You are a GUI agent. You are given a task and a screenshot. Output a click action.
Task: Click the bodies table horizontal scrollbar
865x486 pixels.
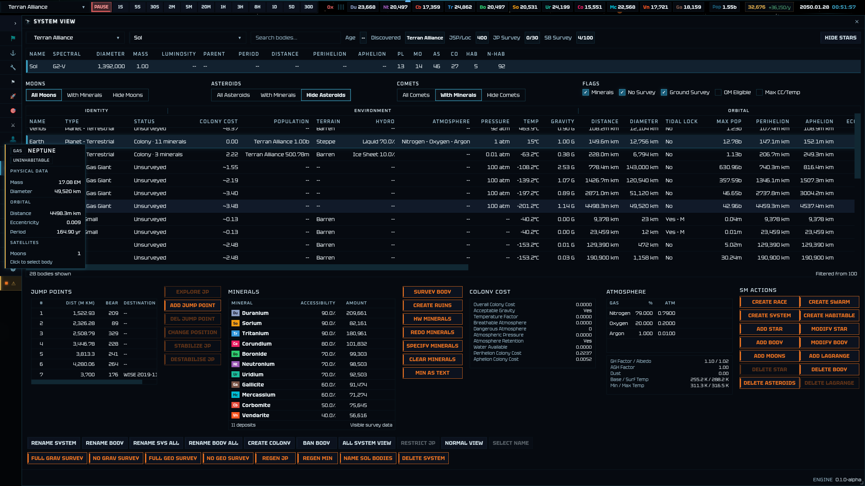coord(247,267)
